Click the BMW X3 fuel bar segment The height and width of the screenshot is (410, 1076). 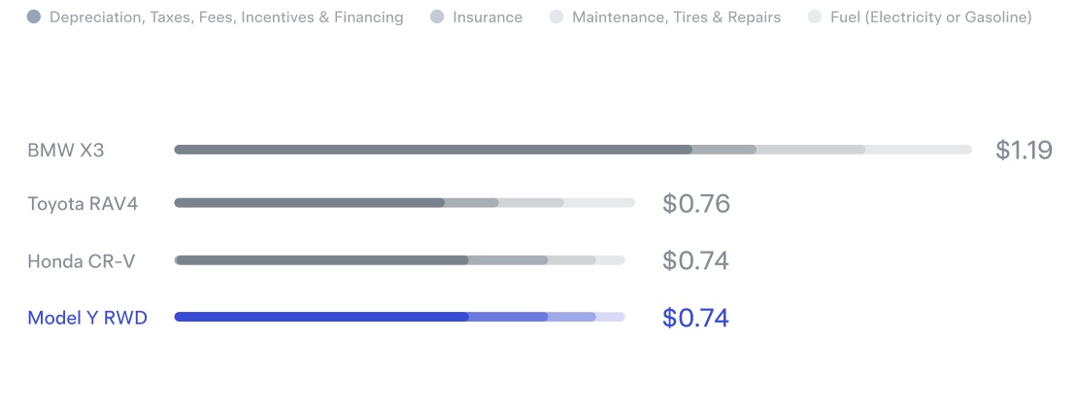[x=918, y=149]
